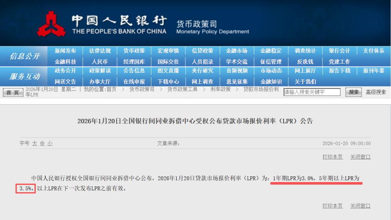The image size is (391, 220).
Task: Focus the search keyword input field
Action: pos(312,92)
